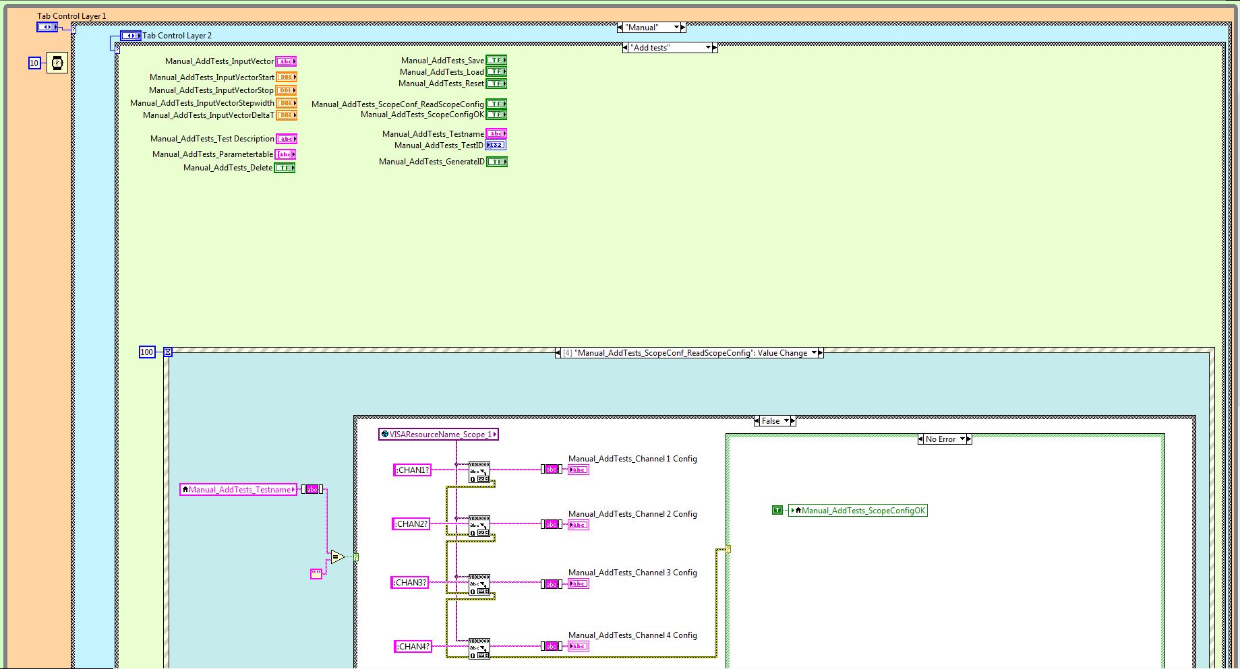Click the VISAResourceName_Scope_1 global variable
The height and width of the screenshot is (669, 1240).
point(438,435)
